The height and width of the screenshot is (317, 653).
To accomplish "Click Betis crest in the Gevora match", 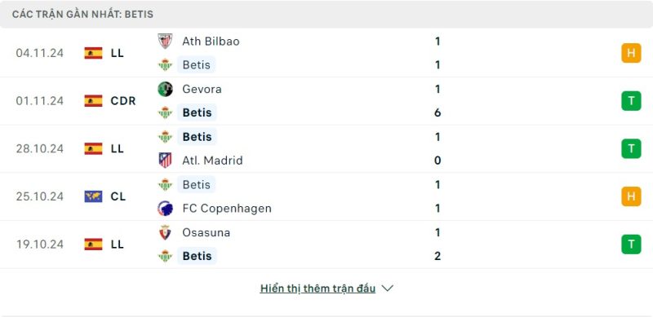I will click(165, 112).
